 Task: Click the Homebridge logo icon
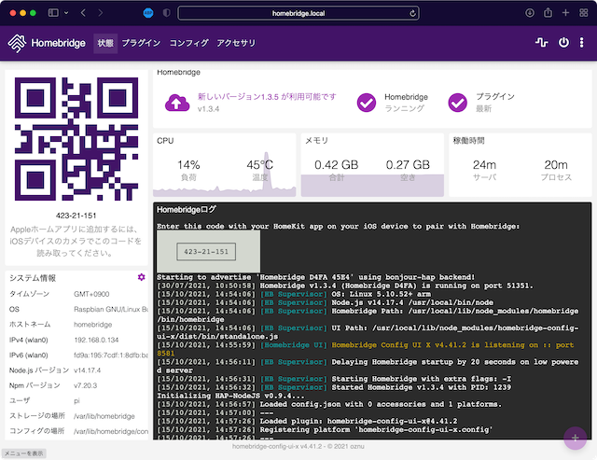pos(17,43)
